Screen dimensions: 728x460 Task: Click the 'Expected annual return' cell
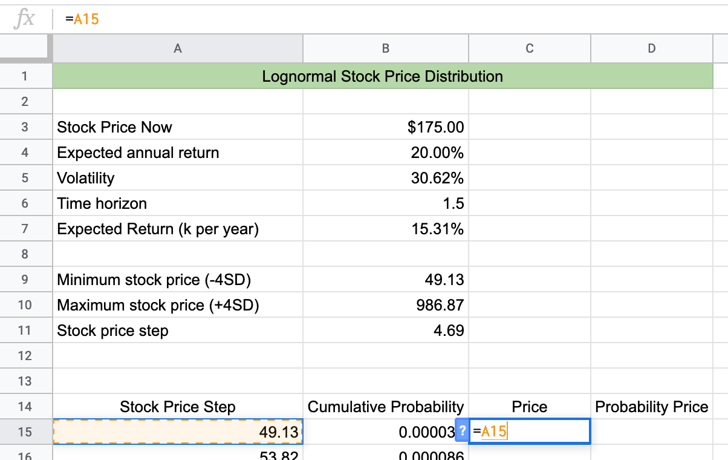(x=178, y=153)
